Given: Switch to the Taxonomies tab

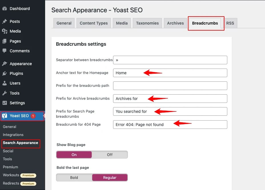Looking at the screenshot, I should (x=147, y=23).
